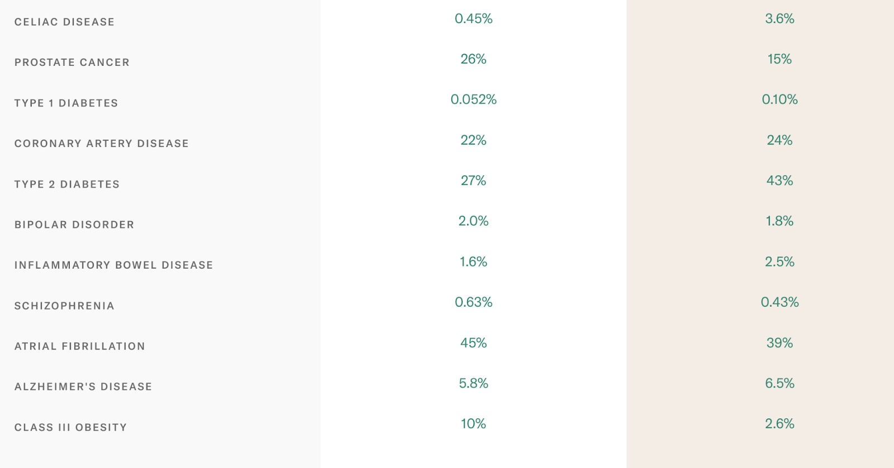Click the Class III Obesity label

pyautogui.click(x=71, y=427)
